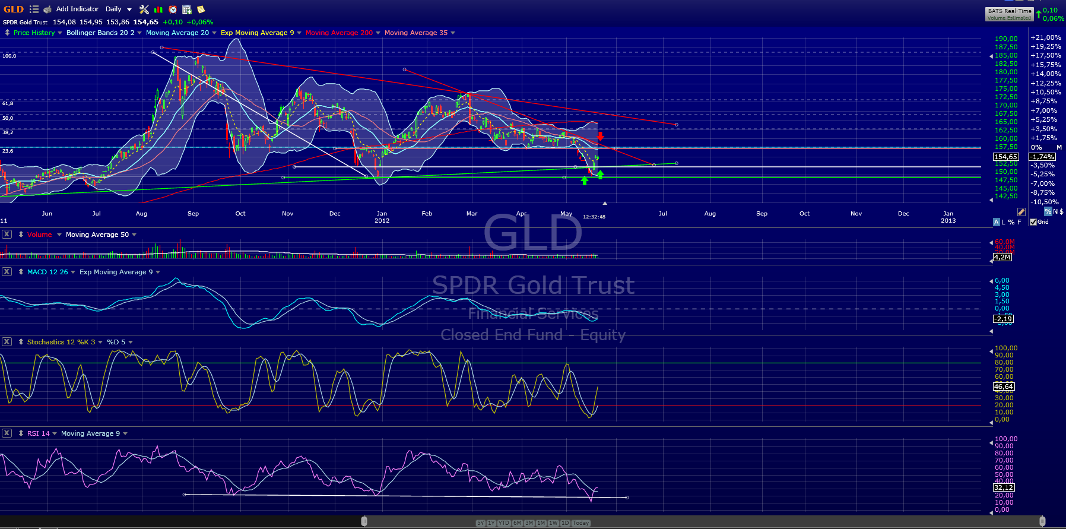This screenshot has width=1066, height=529.
Task: Click the 46,64 Stochastics value label
Action: point(1004,387)
